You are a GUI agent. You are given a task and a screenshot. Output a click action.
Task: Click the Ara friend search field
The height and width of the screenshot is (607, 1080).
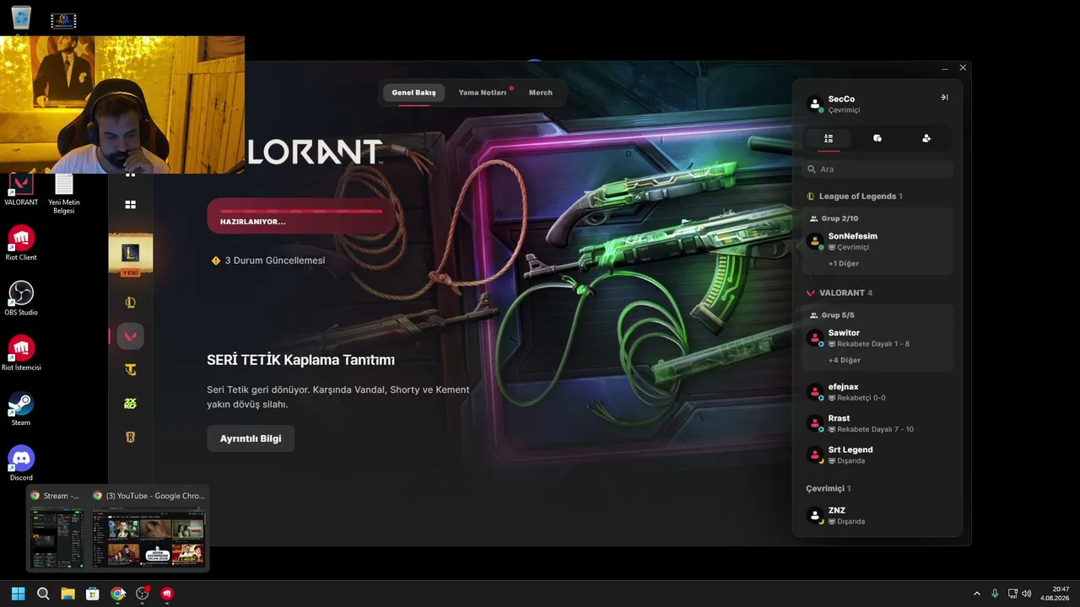pos(877,169)
